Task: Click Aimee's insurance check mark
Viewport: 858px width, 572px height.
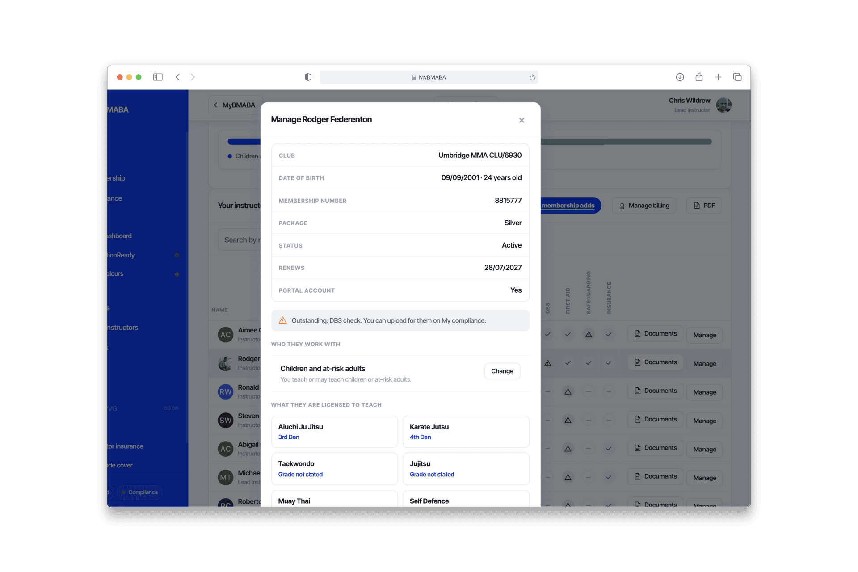Action: tap(609, 334)
